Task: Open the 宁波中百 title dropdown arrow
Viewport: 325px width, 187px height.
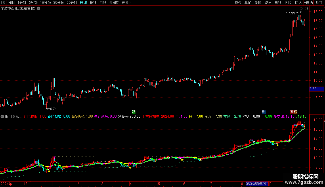Action: click(x=39, y=8)
